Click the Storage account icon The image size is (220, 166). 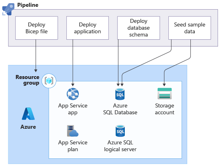tap(164, 93)
